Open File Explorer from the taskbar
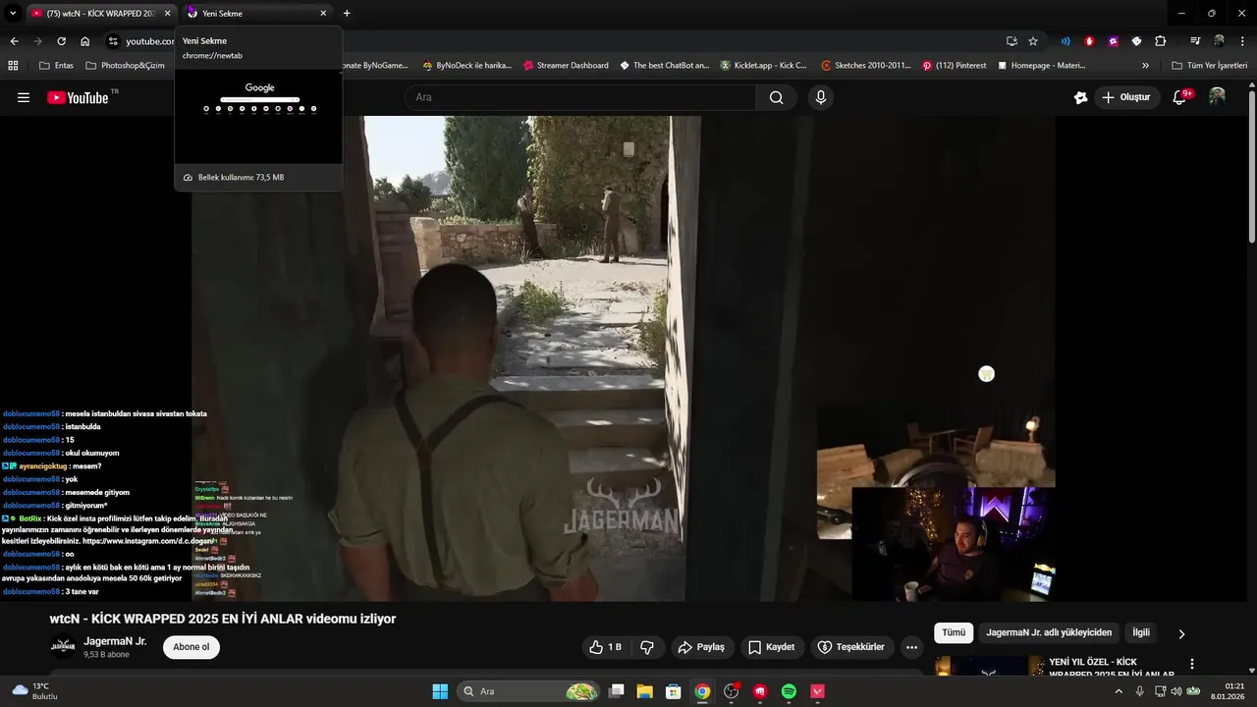The width and height of the screenshot is (1257, 707). click(644, 691)
